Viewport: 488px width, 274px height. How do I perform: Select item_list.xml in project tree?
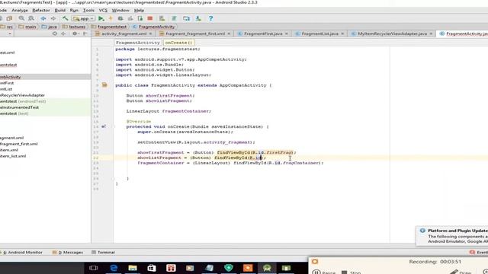(x=13, y=156)
